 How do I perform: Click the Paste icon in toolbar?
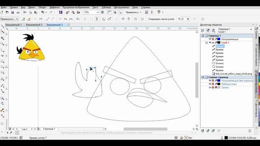[36, 12]
